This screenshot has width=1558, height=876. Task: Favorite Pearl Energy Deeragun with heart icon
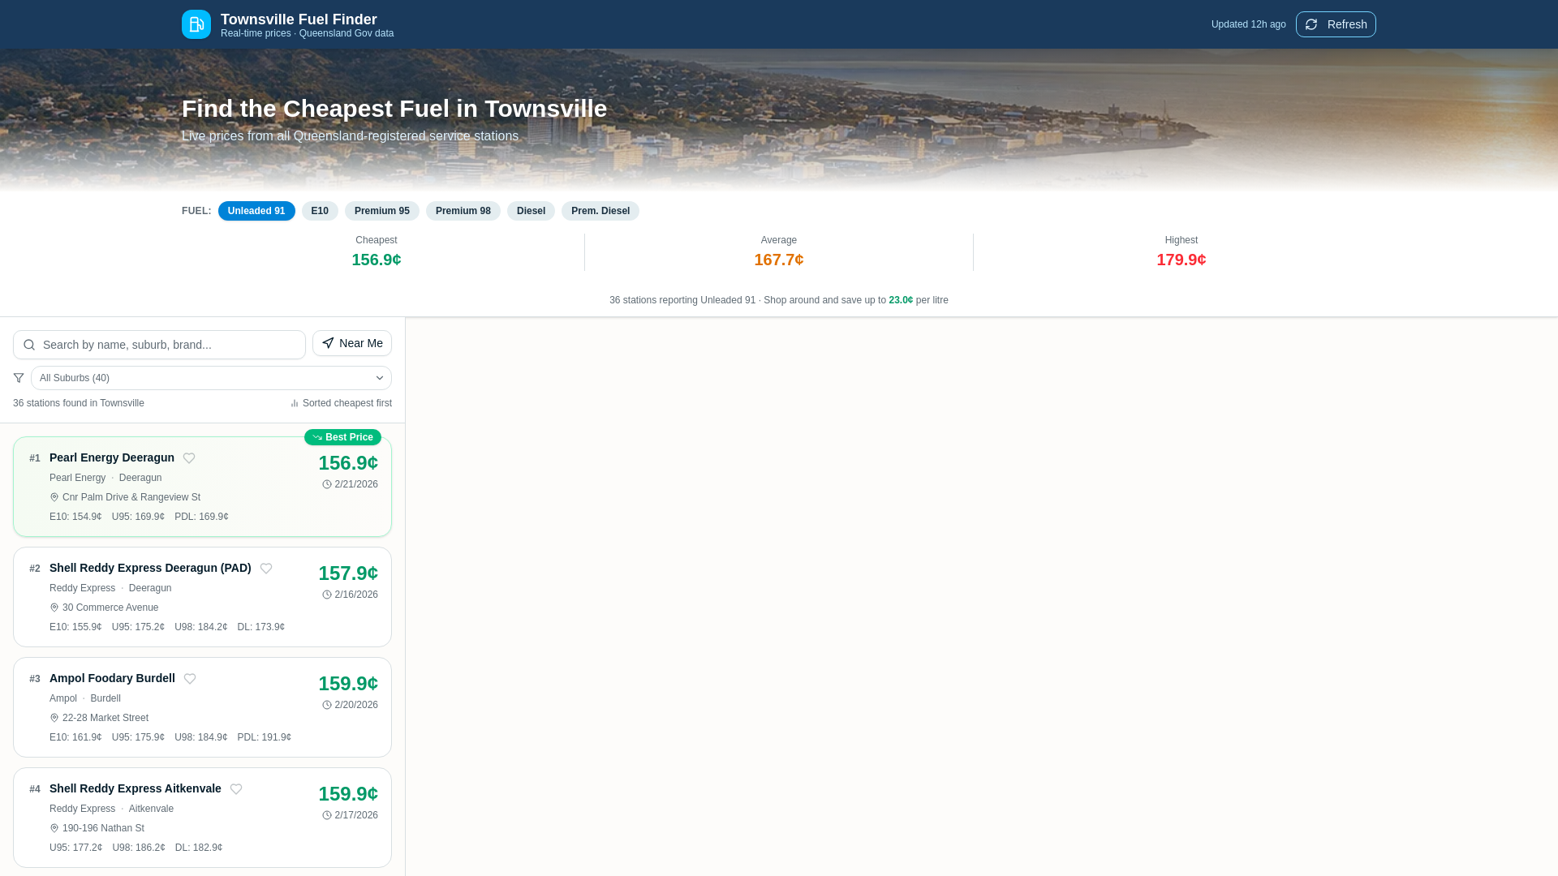pyautogui.click(x=189, y=458)
